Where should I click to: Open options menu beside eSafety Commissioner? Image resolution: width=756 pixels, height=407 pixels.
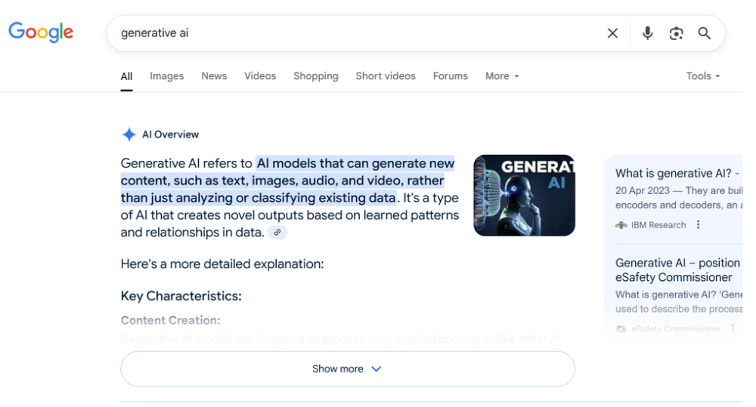(733, 328)
